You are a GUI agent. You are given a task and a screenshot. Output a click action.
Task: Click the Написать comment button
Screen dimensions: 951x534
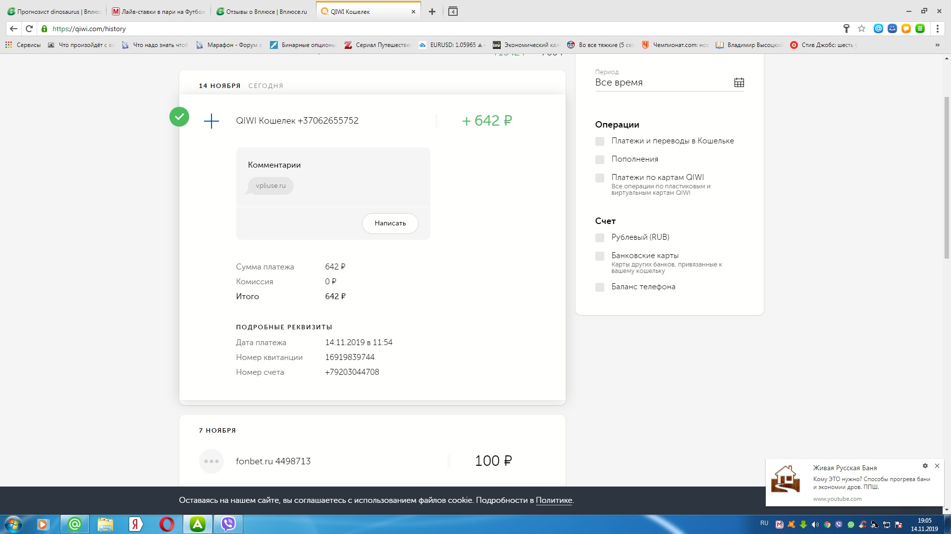click(x=390, y=223)
